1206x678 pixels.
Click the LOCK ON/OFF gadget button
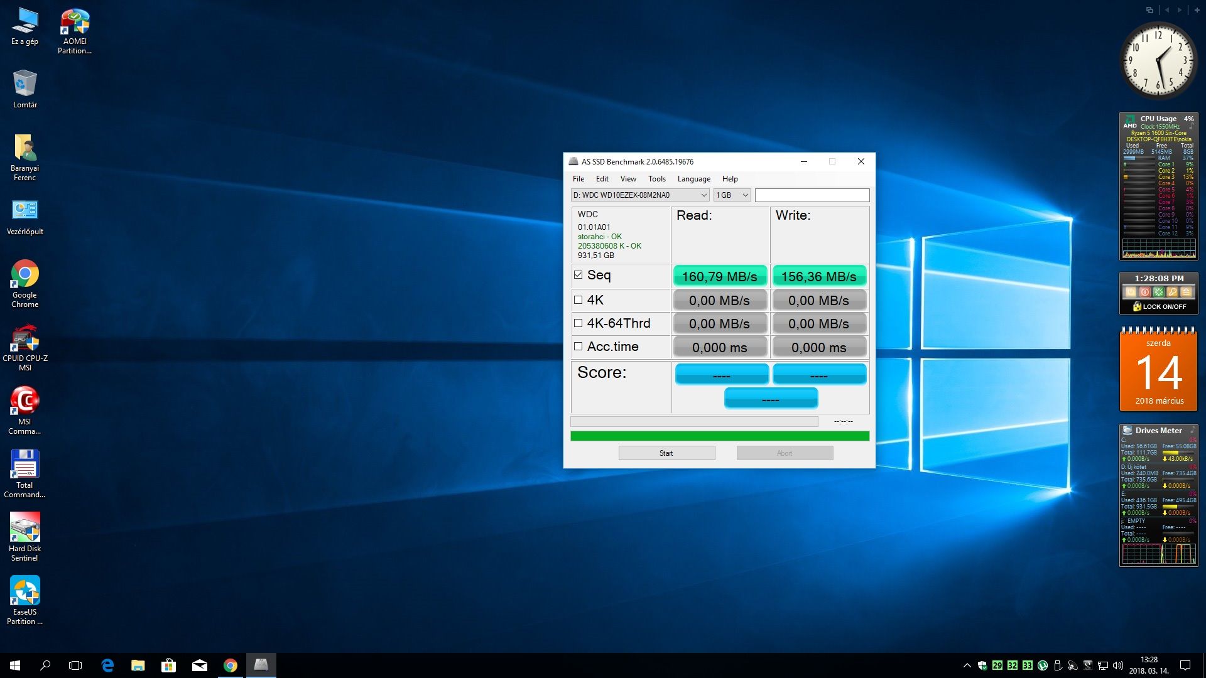coord(1159,306)
